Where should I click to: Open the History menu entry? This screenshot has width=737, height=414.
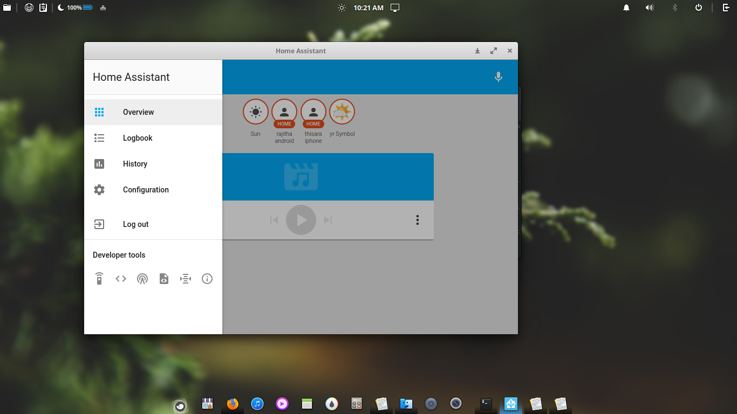click(153, 164)
